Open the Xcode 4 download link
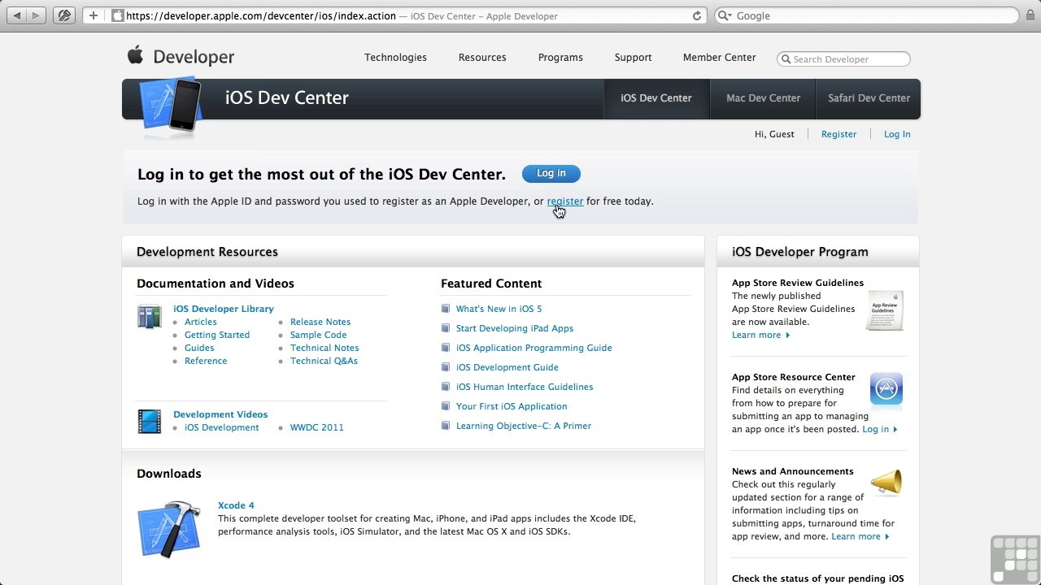The image size is (1041, 585). pos(236,505)
